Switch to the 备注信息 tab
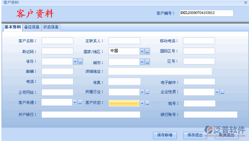 coord(32,27)
